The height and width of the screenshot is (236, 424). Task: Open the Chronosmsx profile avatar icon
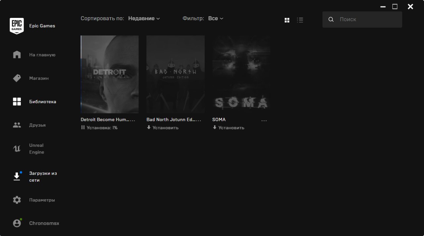pos(17,223)
